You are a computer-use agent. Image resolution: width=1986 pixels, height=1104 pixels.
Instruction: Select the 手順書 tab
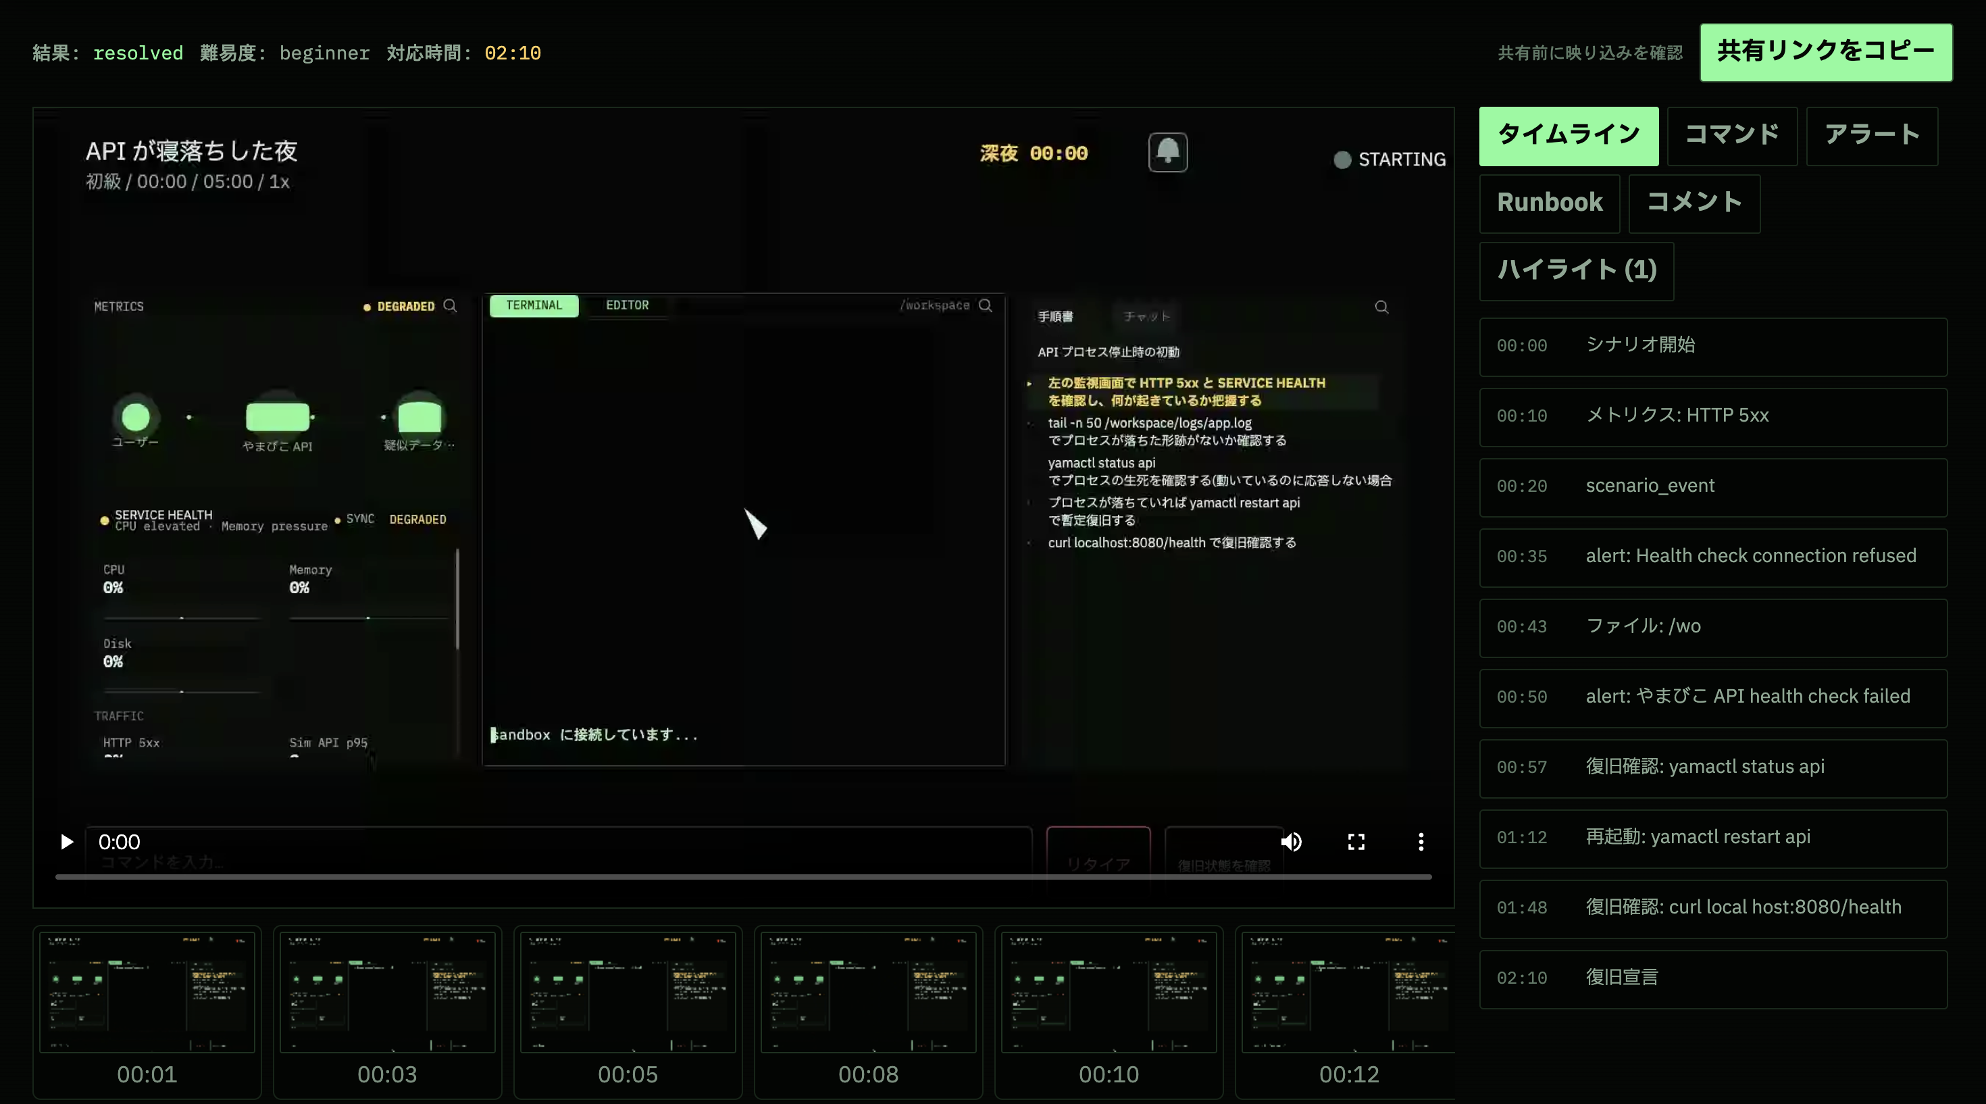pyautogui.click(x=1055, y=316)
